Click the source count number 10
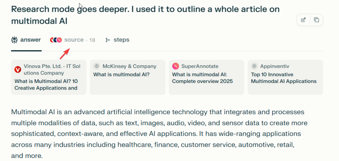Screen dimensions: 339x161 (92, 40)
